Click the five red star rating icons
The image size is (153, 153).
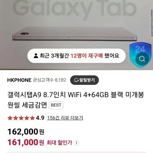pyautogui.click(x=21, y=118)
